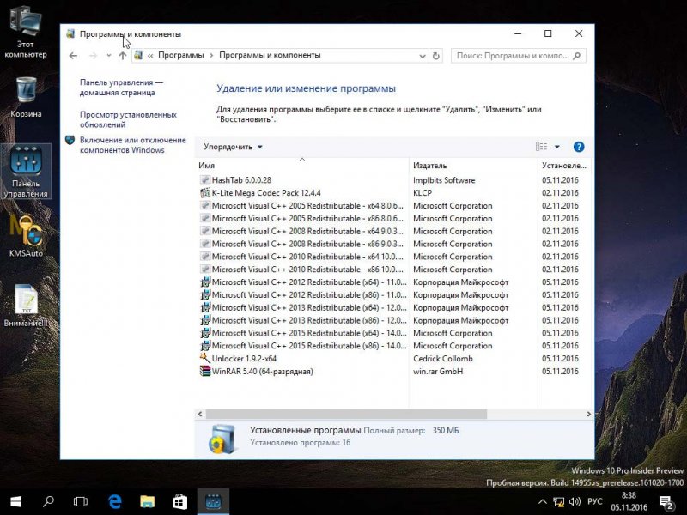Image resolution: width=687 pixels, height=515 pixels.
Task: Sort by the Установлено date column
Action: [x=564, y=165]
